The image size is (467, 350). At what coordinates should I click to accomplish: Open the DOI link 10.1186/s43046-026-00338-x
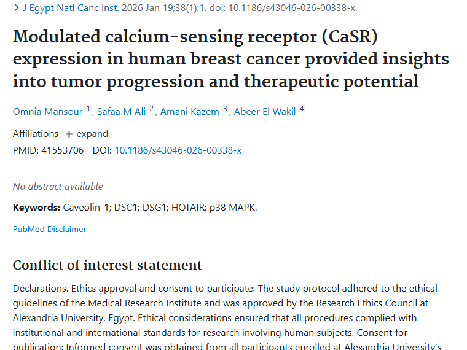[178, 150]
